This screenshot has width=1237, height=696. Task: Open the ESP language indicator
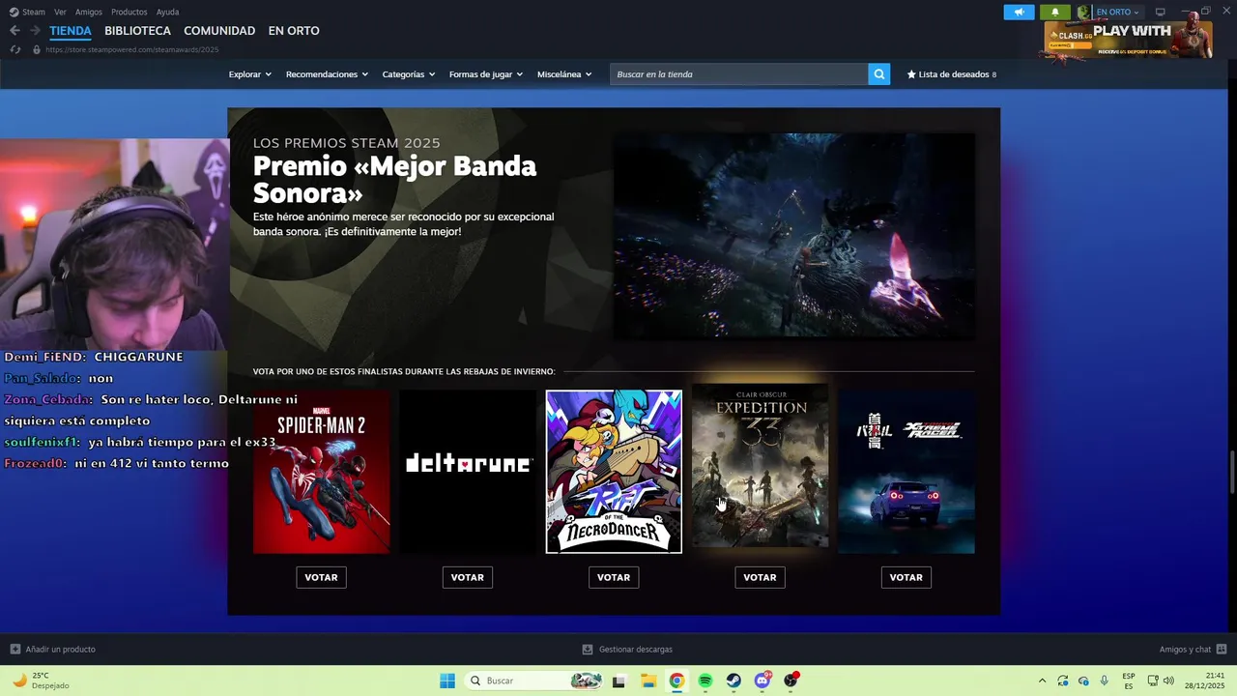point(1129,681)
